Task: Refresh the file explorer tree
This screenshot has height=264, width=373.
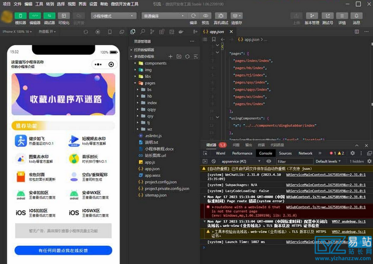Action: coord(187,56)
